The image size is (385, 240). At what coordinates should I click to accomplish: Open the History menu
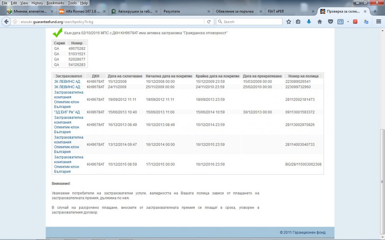[37, 3]
